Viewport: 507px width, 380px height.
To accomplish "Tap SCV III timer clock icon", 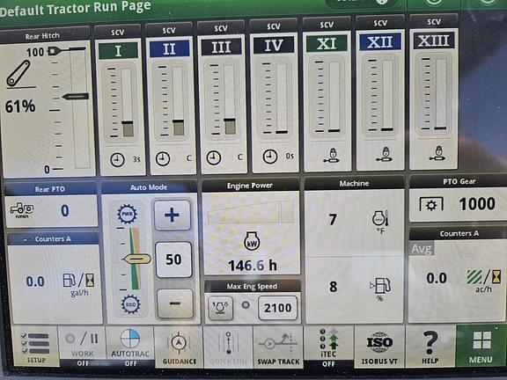I will (x=213, y=157).
